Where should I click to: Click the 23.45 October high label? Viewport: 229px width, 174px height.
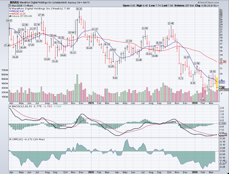point(171,23)
